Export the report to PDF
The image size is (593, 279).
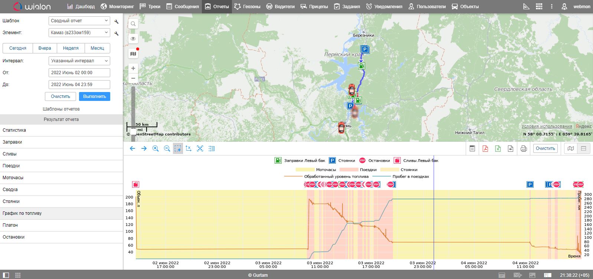485,148
